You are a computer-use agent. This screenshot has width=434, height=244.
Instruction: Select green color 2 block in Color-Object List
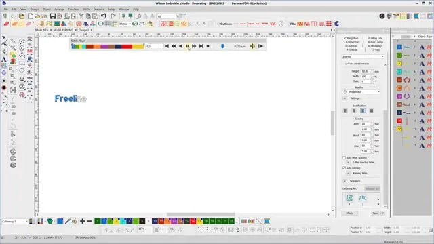(399, 56)
